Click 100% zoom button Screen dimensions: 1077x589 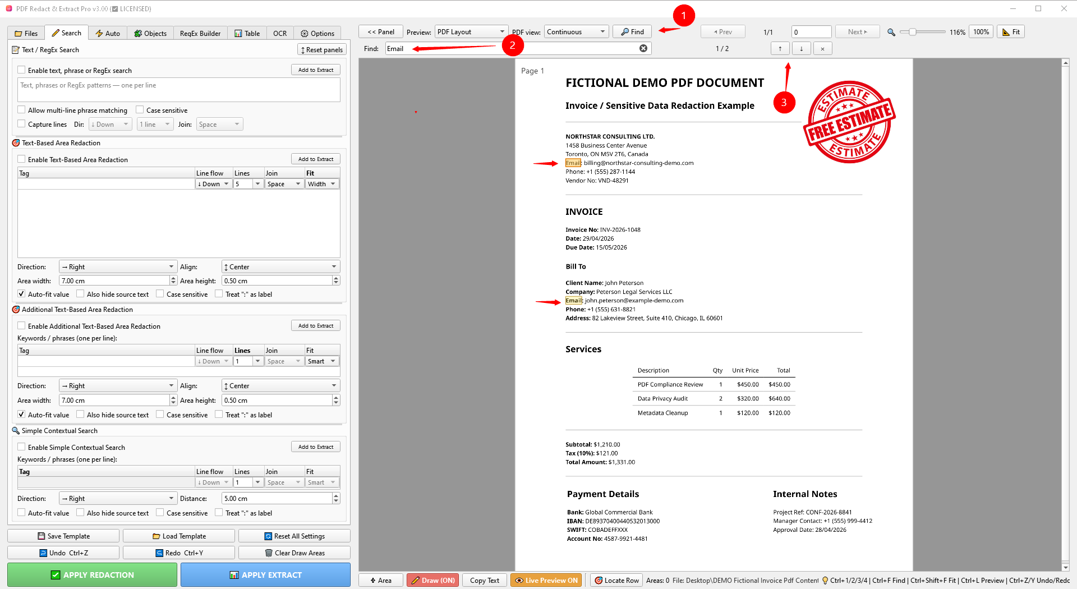[x=981, y=32]
